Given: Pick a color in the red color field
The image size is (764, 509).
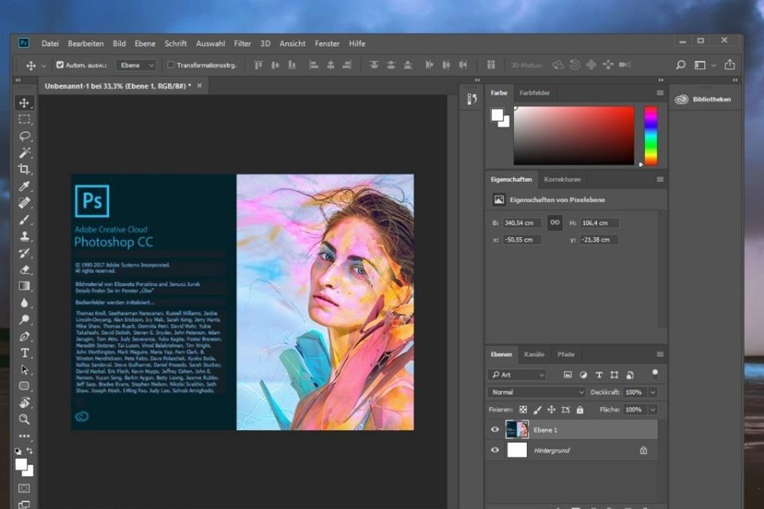Looking at the screenshot, I should pyautogui.click(x=574, y=135).
